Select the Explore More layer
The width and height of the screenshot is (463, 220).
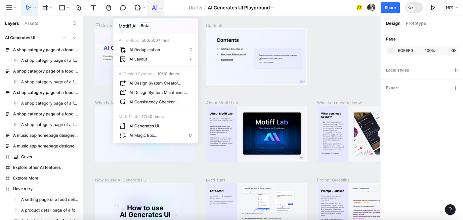(x=41, y=178)
